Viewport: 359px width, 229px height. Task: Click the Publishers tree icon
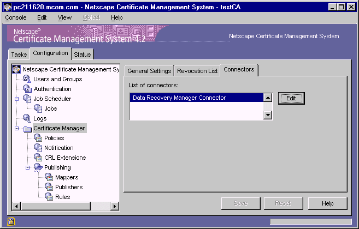(49, 187)
